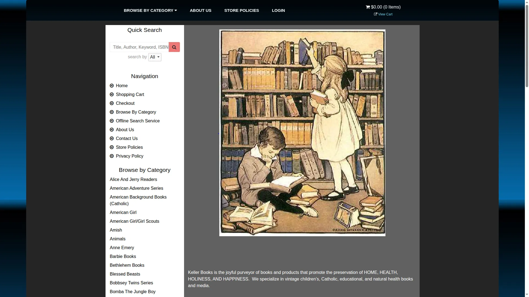Browse the Anne Emery category
The height and width of the screenshot is (297, 529).
coord(122,248)
